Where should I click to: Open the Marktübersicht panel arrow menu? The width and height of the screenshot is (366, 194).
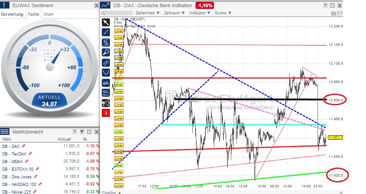tap(82, 132)
